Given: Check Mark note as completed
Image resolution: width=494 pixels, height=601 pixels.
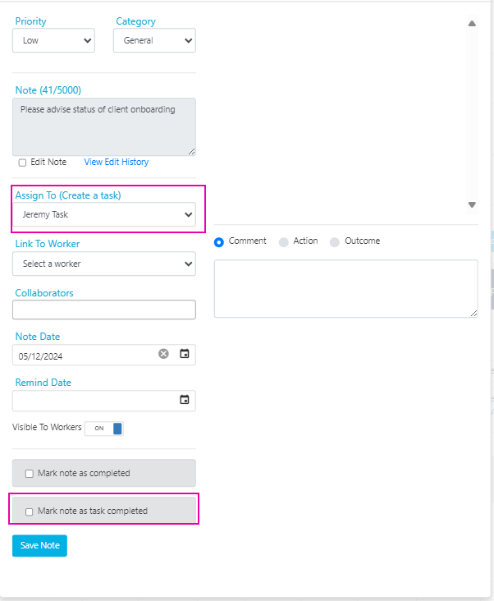Looking at the screenshot, I should [x=29, y=474].
